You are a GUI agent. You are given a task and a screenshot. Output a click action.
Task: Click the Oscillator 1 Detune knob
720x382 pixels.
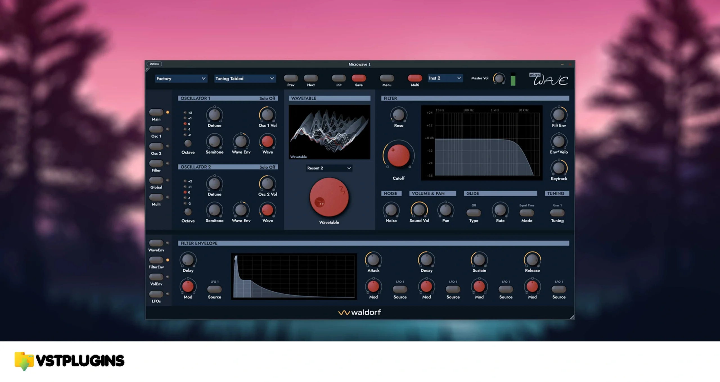[x=214, y=115]
